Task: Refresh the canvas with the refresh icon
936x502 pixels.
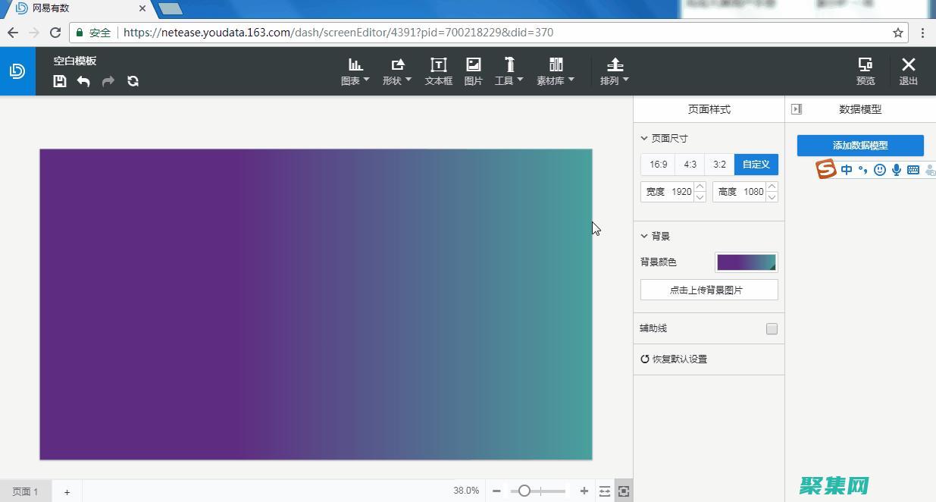Action: pos(133,81)
